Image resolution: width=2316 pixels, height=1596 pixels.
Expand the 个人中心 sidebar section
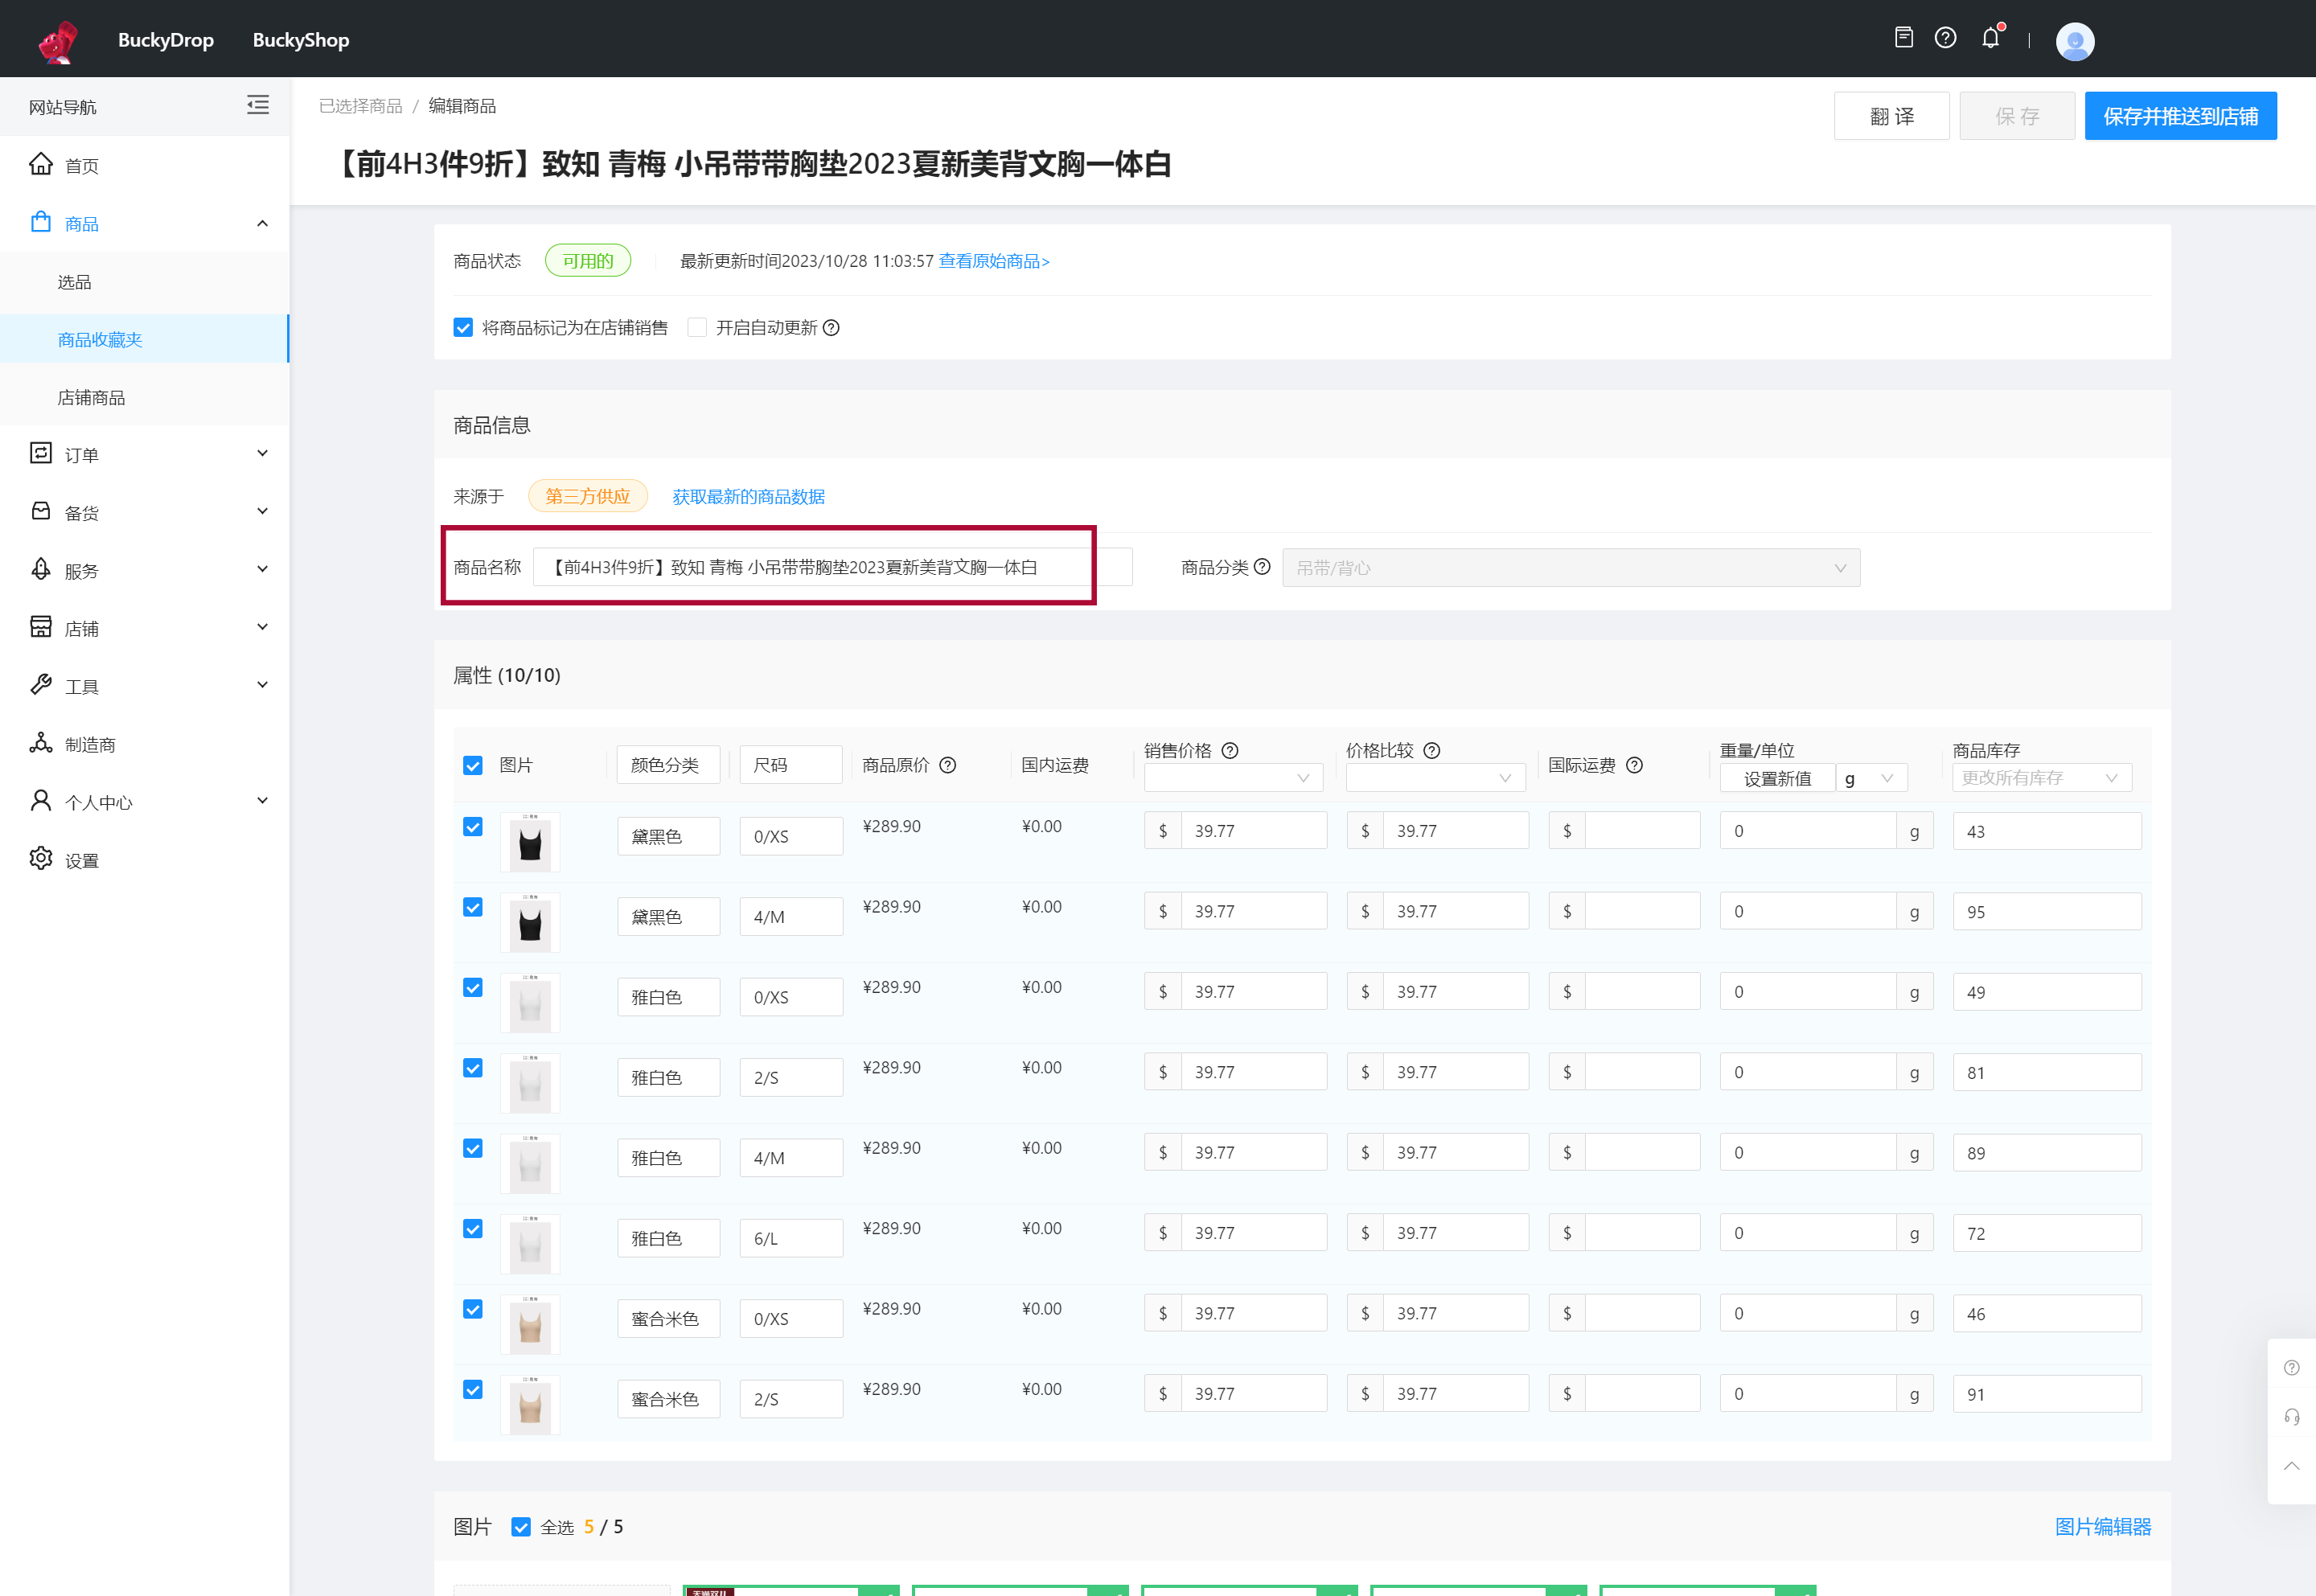pos(262,801)
